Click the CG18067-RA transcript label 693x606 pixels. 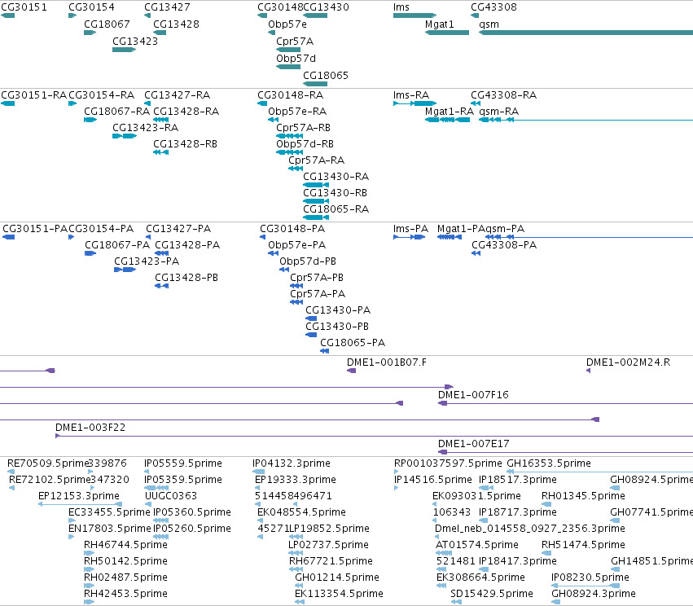[x=117, y=112]
